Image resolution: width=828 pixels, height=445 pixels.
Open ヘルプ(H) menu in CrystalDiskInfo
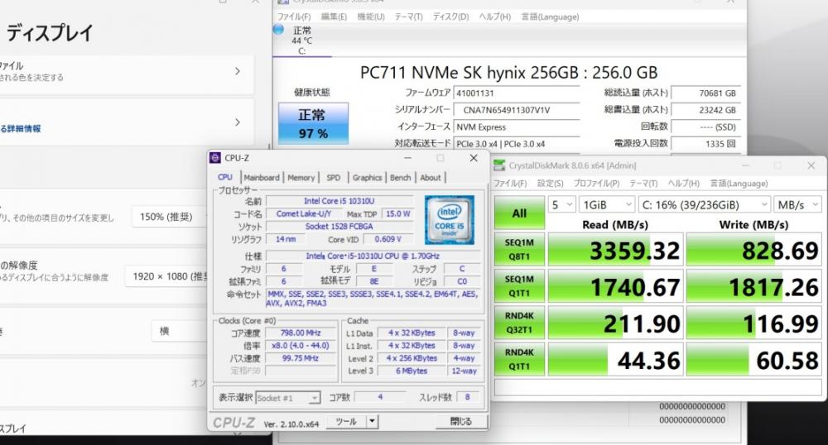[495, 17]
